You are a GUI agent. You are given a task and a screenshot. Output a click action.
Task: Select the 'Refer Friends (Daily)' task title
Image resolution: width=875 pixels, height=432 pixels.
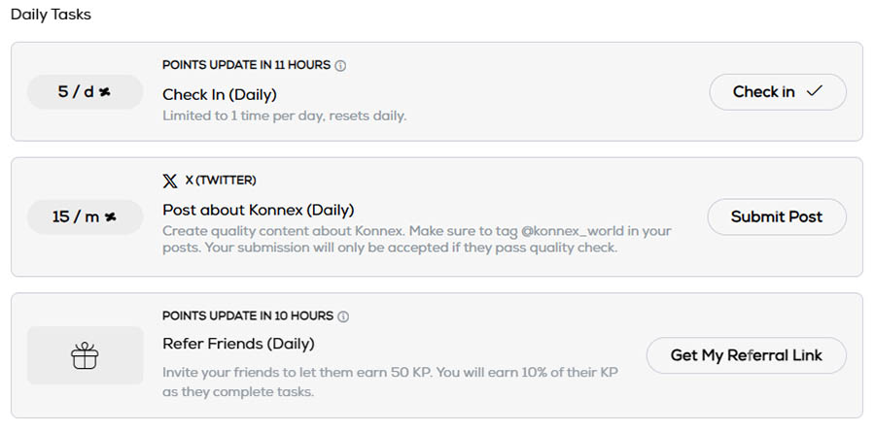(238, 344)
